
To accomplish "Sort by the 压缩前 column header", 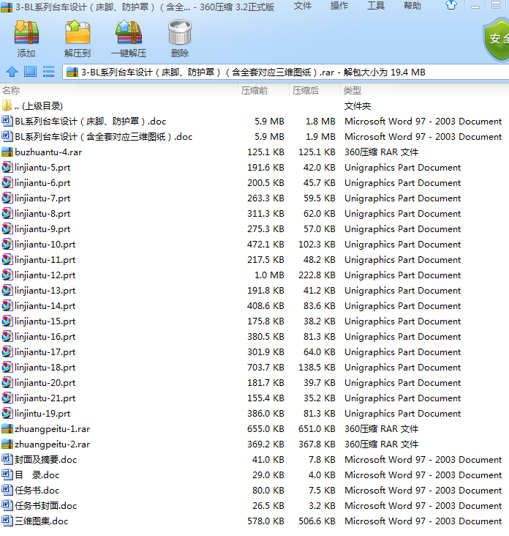I will [x=254, y=90].
